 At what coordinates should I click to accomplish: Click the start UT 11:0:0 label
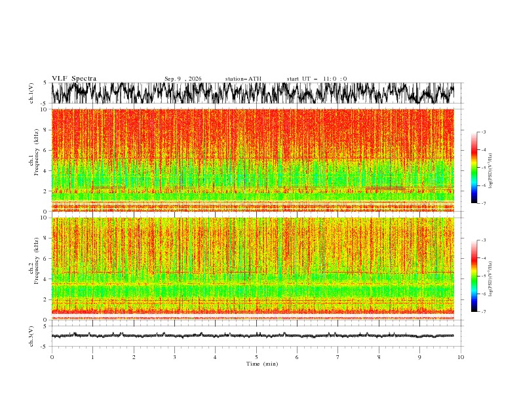317,79
